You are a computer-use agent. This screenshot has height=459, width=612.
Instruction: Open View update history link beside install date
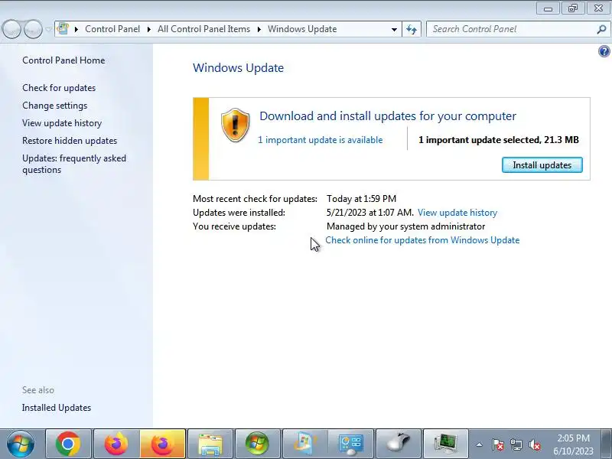click(x=457, y=213)
